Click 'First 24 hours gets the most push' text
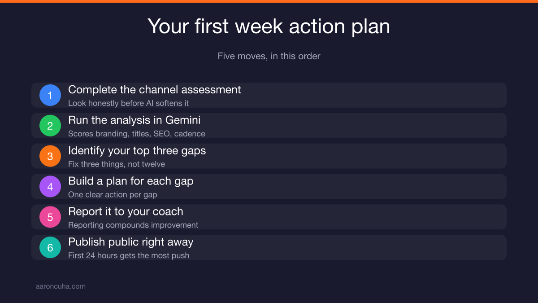This screenshot has height=303, width=538. [129, 256]
